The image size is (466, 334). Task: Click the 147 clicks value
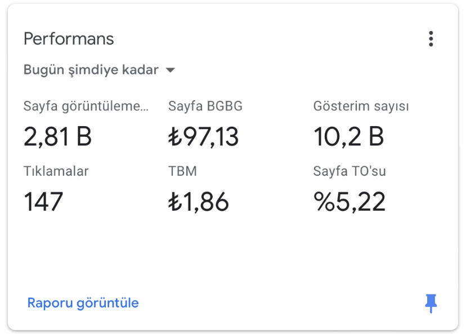(x=43, y=202)
